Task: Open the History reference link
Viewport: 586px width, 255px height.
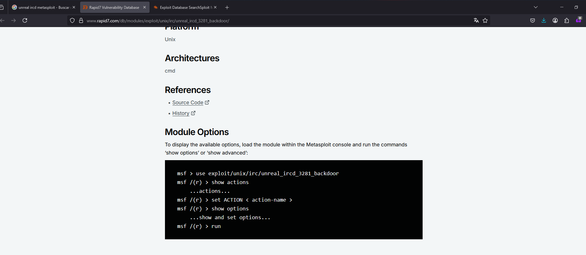Action: tap(181, 113)
